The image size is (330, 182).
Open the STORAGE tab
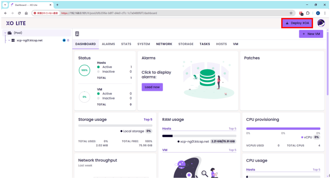coord(186,44)
